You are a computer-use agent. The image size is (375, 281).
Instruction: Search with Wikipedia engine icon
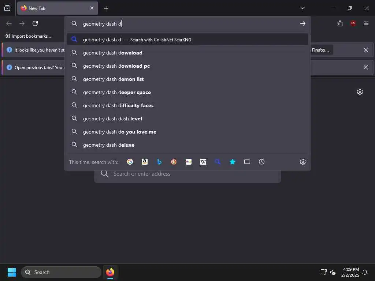pyautogui.click(x=203, y=162)
